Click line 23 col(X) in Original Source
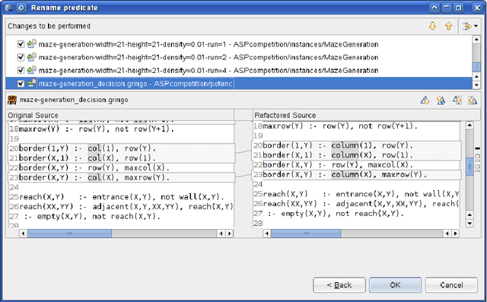The image size is (487, 302). tap(102, 177)
